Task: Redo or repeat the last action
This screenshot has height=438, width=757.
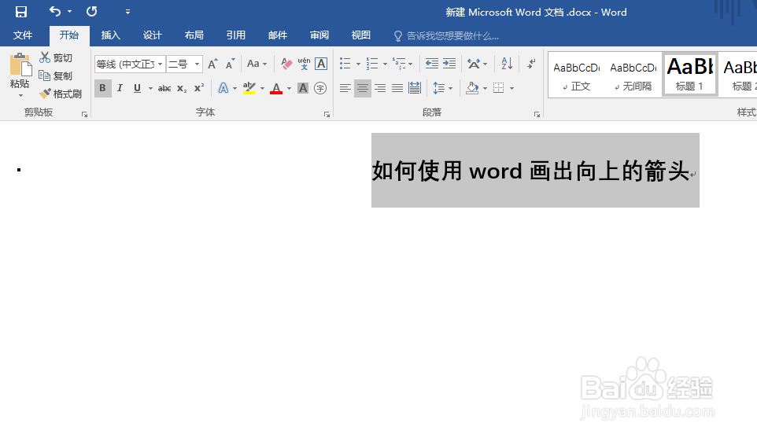Action: (x=92, y=11)
